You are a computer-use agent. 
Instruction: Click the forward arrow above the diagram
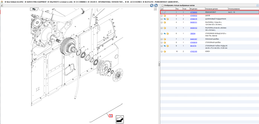pos(156,5)
